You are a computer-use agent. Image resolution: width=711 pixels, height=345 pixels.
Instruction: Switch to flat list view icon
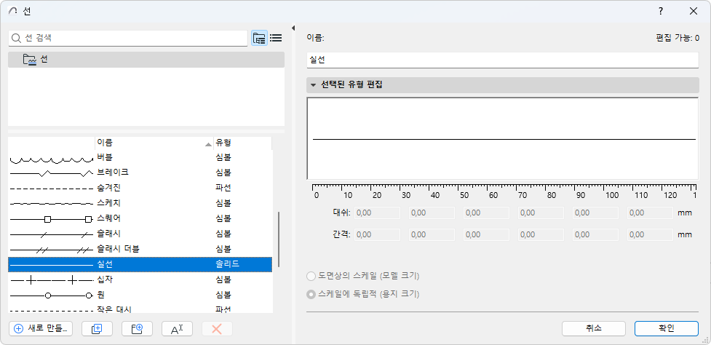276,39
